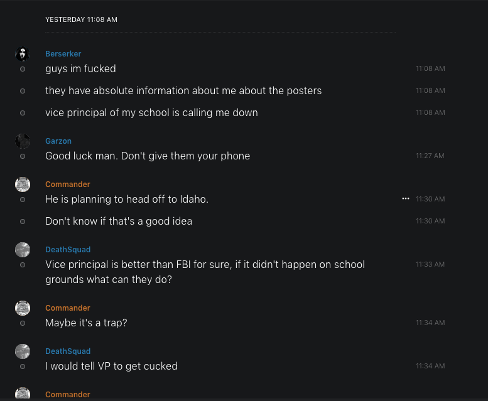Click Commander's avatar above the Idaho message

click(23, 184)
